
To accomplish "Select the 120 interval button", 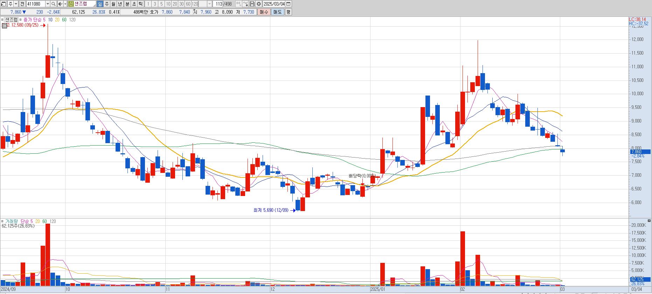I will coord(195,4).
